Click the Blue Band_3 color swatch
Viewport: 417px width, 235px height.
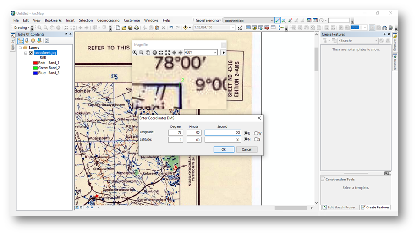coord(35,73)
